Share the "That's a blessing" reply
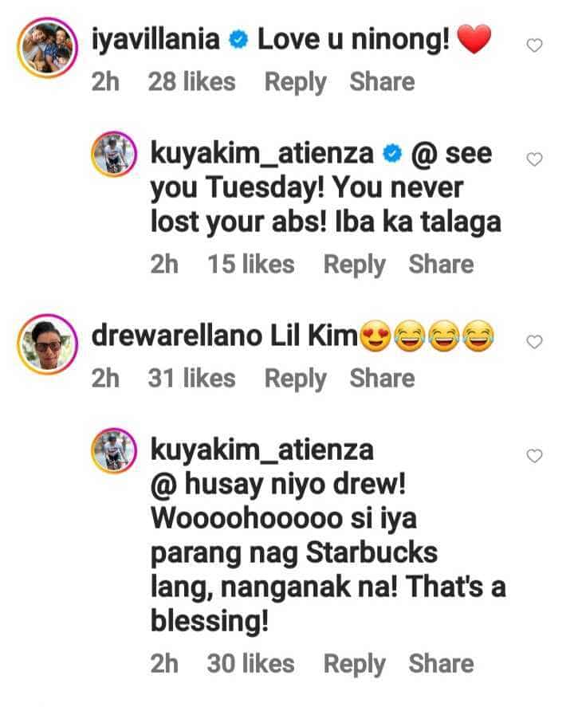Viewport: 574px width, 707px height. (441, 664)
